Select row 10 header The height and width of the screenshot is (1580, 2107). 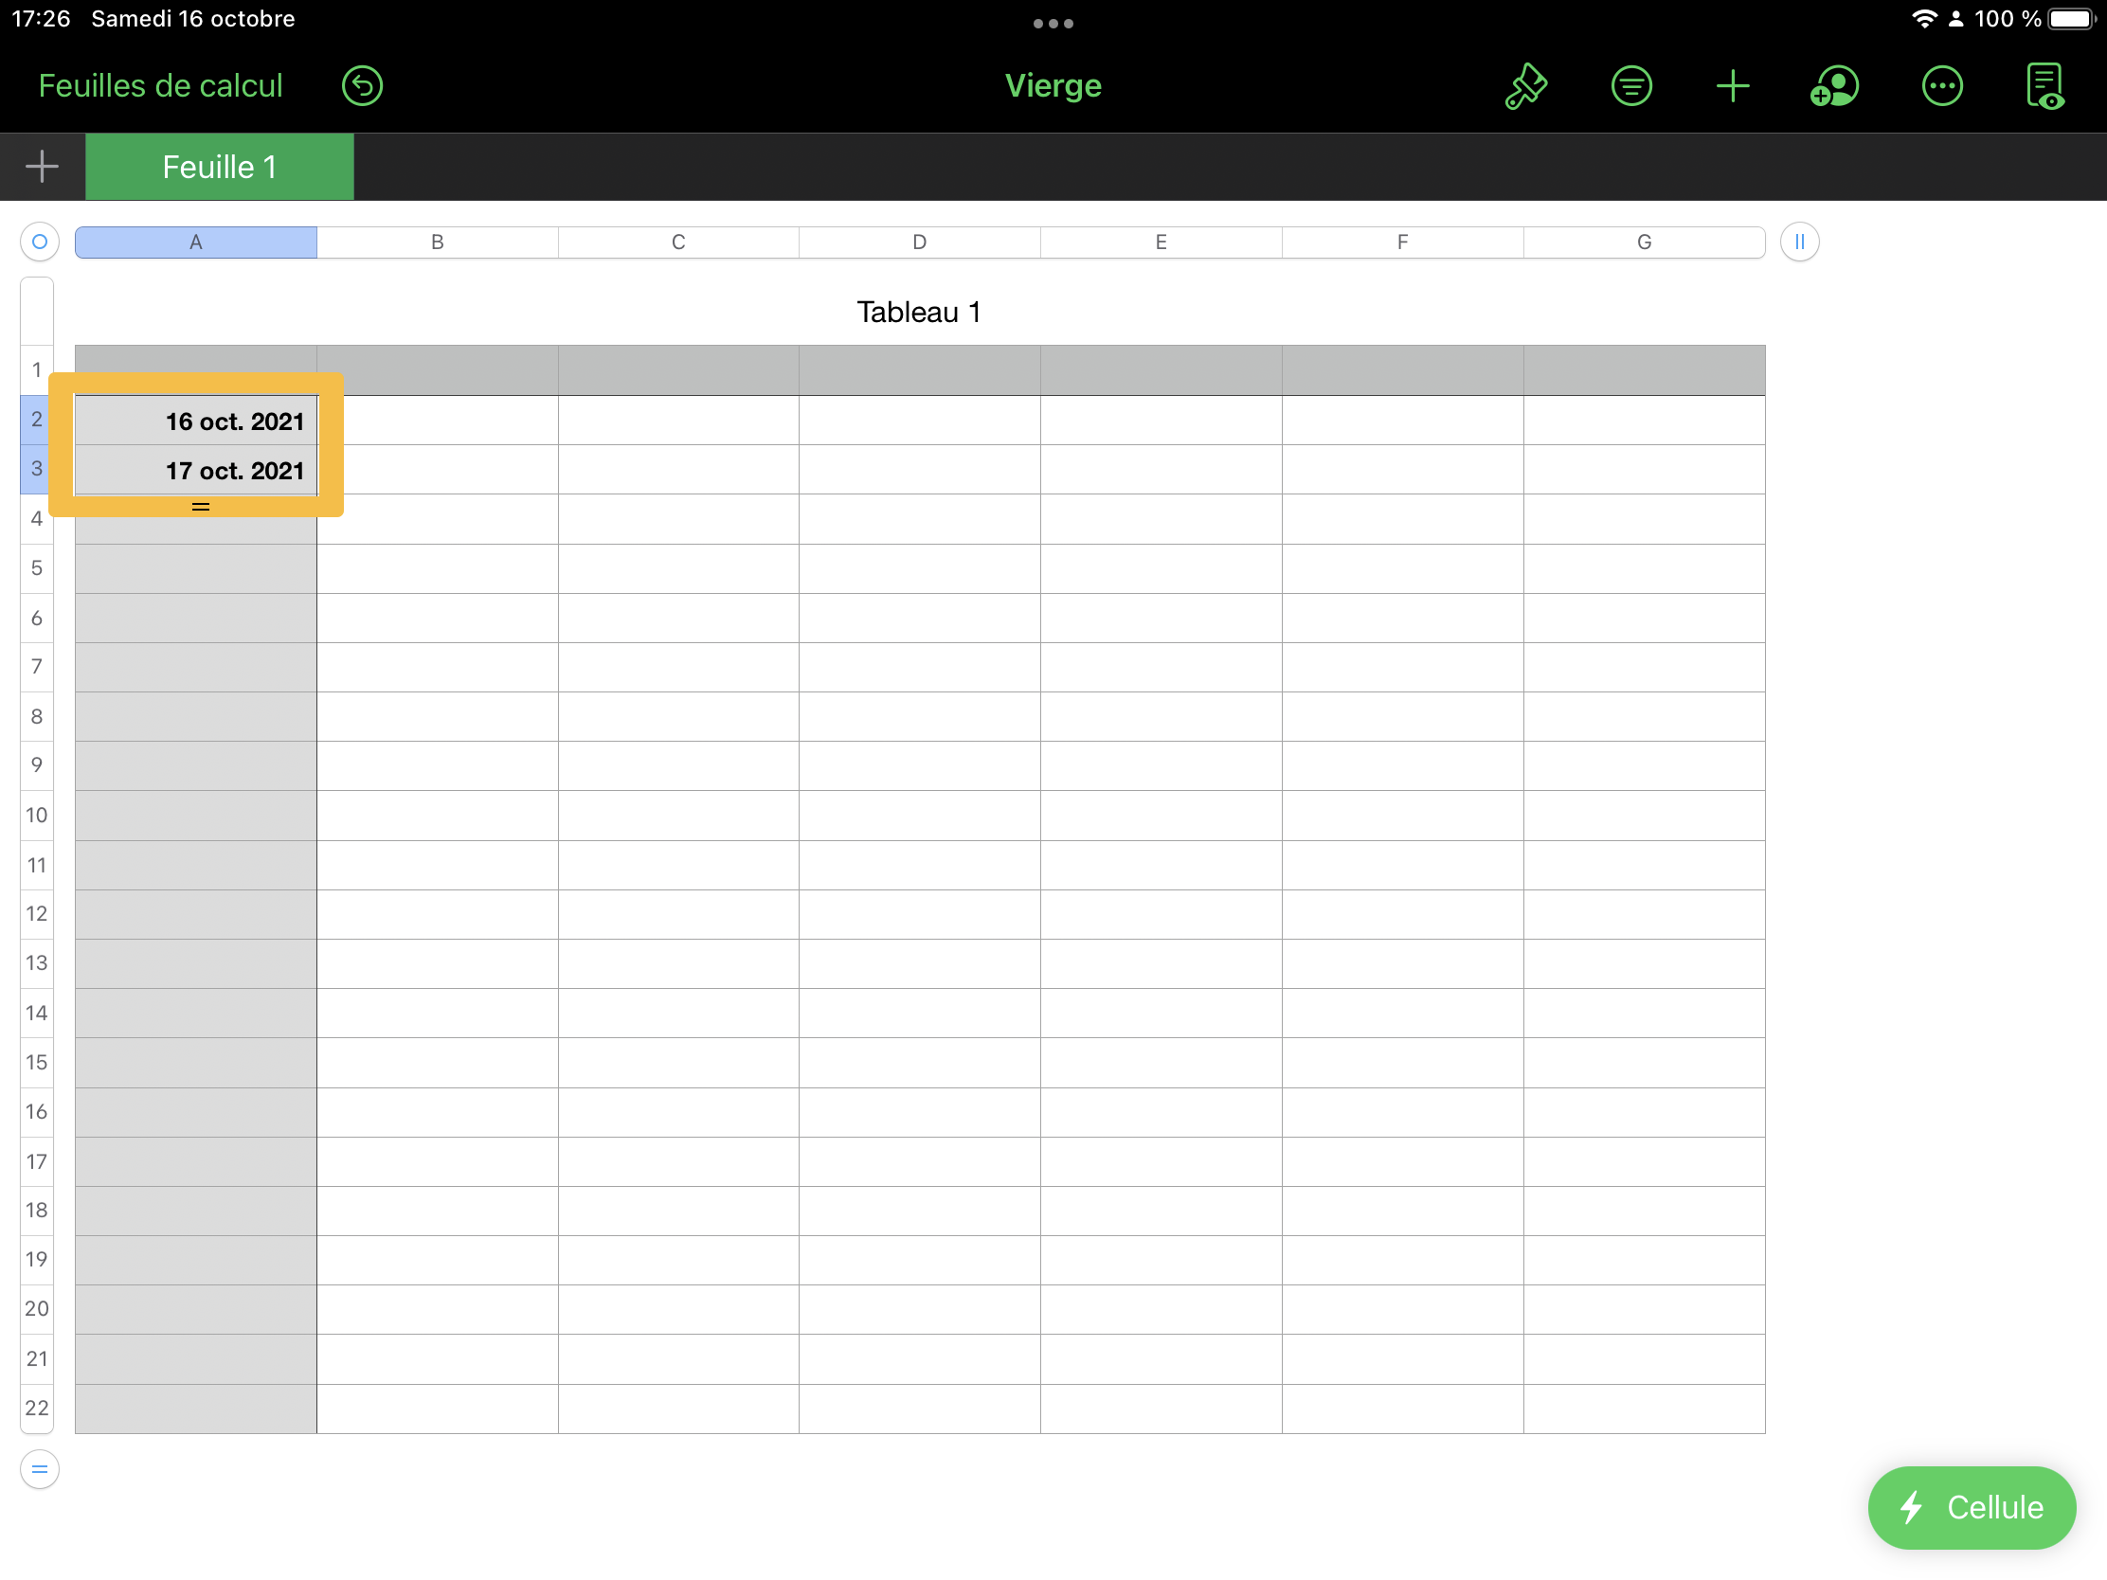(36, 816)
